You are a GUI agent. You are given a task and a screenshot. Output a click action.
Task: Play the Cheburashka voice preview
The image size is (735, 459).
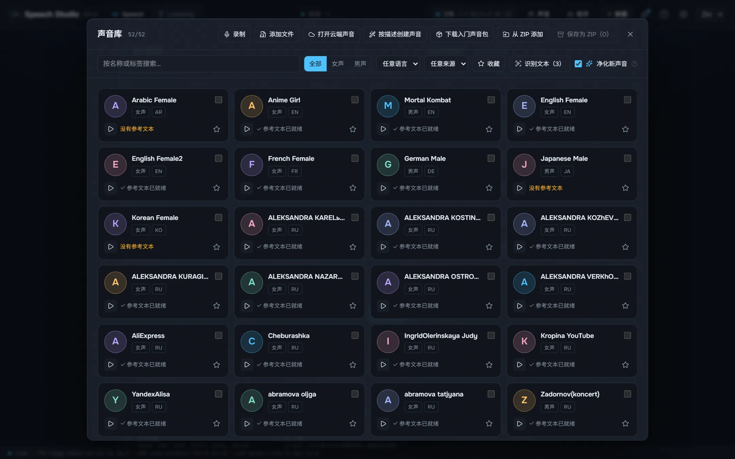pyautogui.click(x=247, y=364)
